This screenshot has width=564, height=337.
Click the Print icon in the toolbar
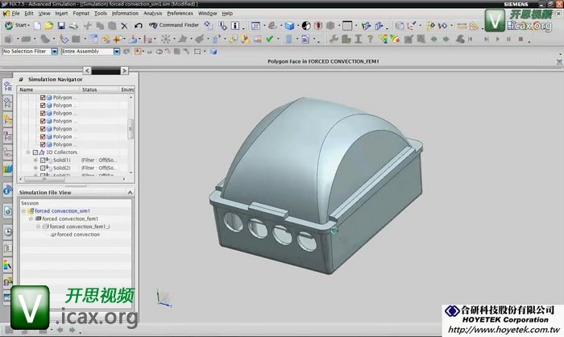pos(75,26)
